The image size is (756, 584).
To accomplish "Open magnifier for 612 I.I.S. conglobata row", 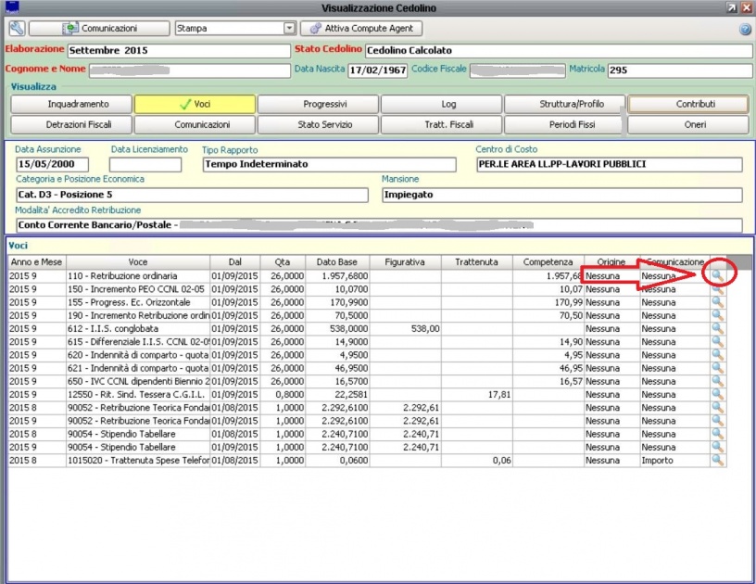I will [x=717, y=328].
